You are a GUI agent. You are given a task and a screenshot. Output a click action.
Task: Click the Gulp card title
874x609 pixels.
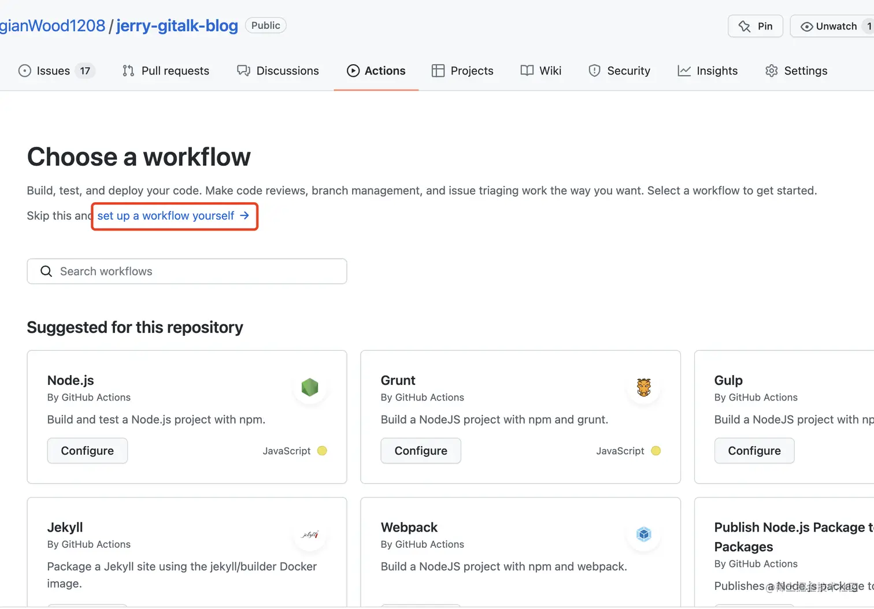[728, 380]
